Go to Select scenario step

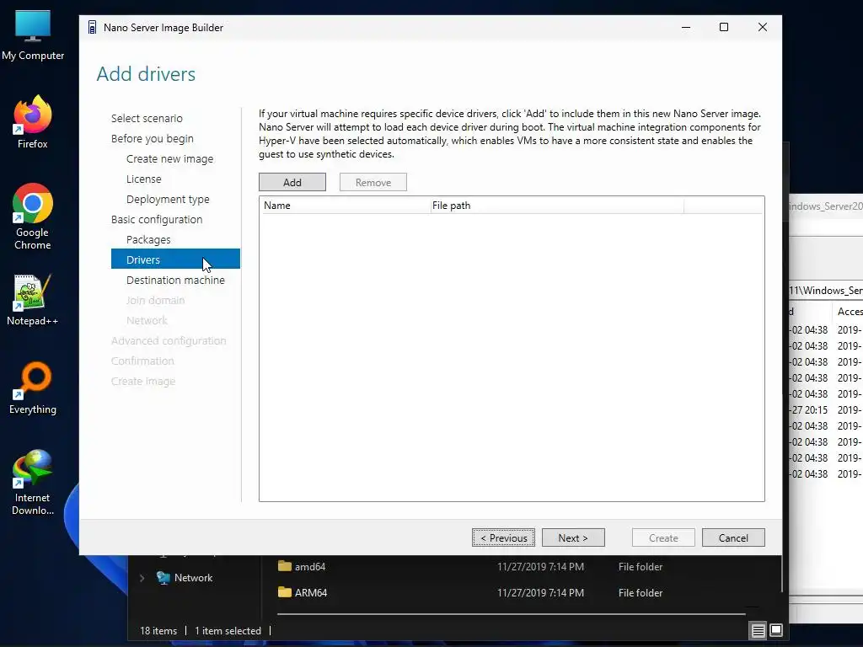147,118
